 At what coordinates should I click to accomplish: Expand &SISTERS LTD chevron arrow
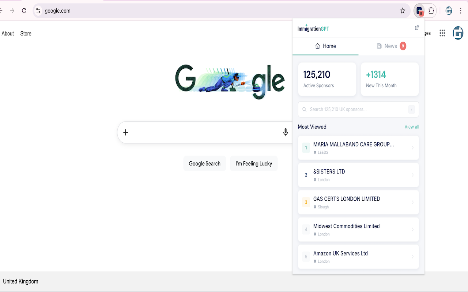click(x=412, y=175)
